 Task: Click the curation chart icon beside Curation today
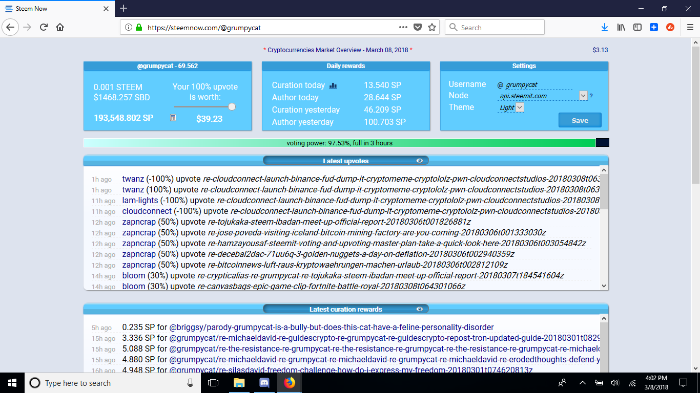point(333,85)
